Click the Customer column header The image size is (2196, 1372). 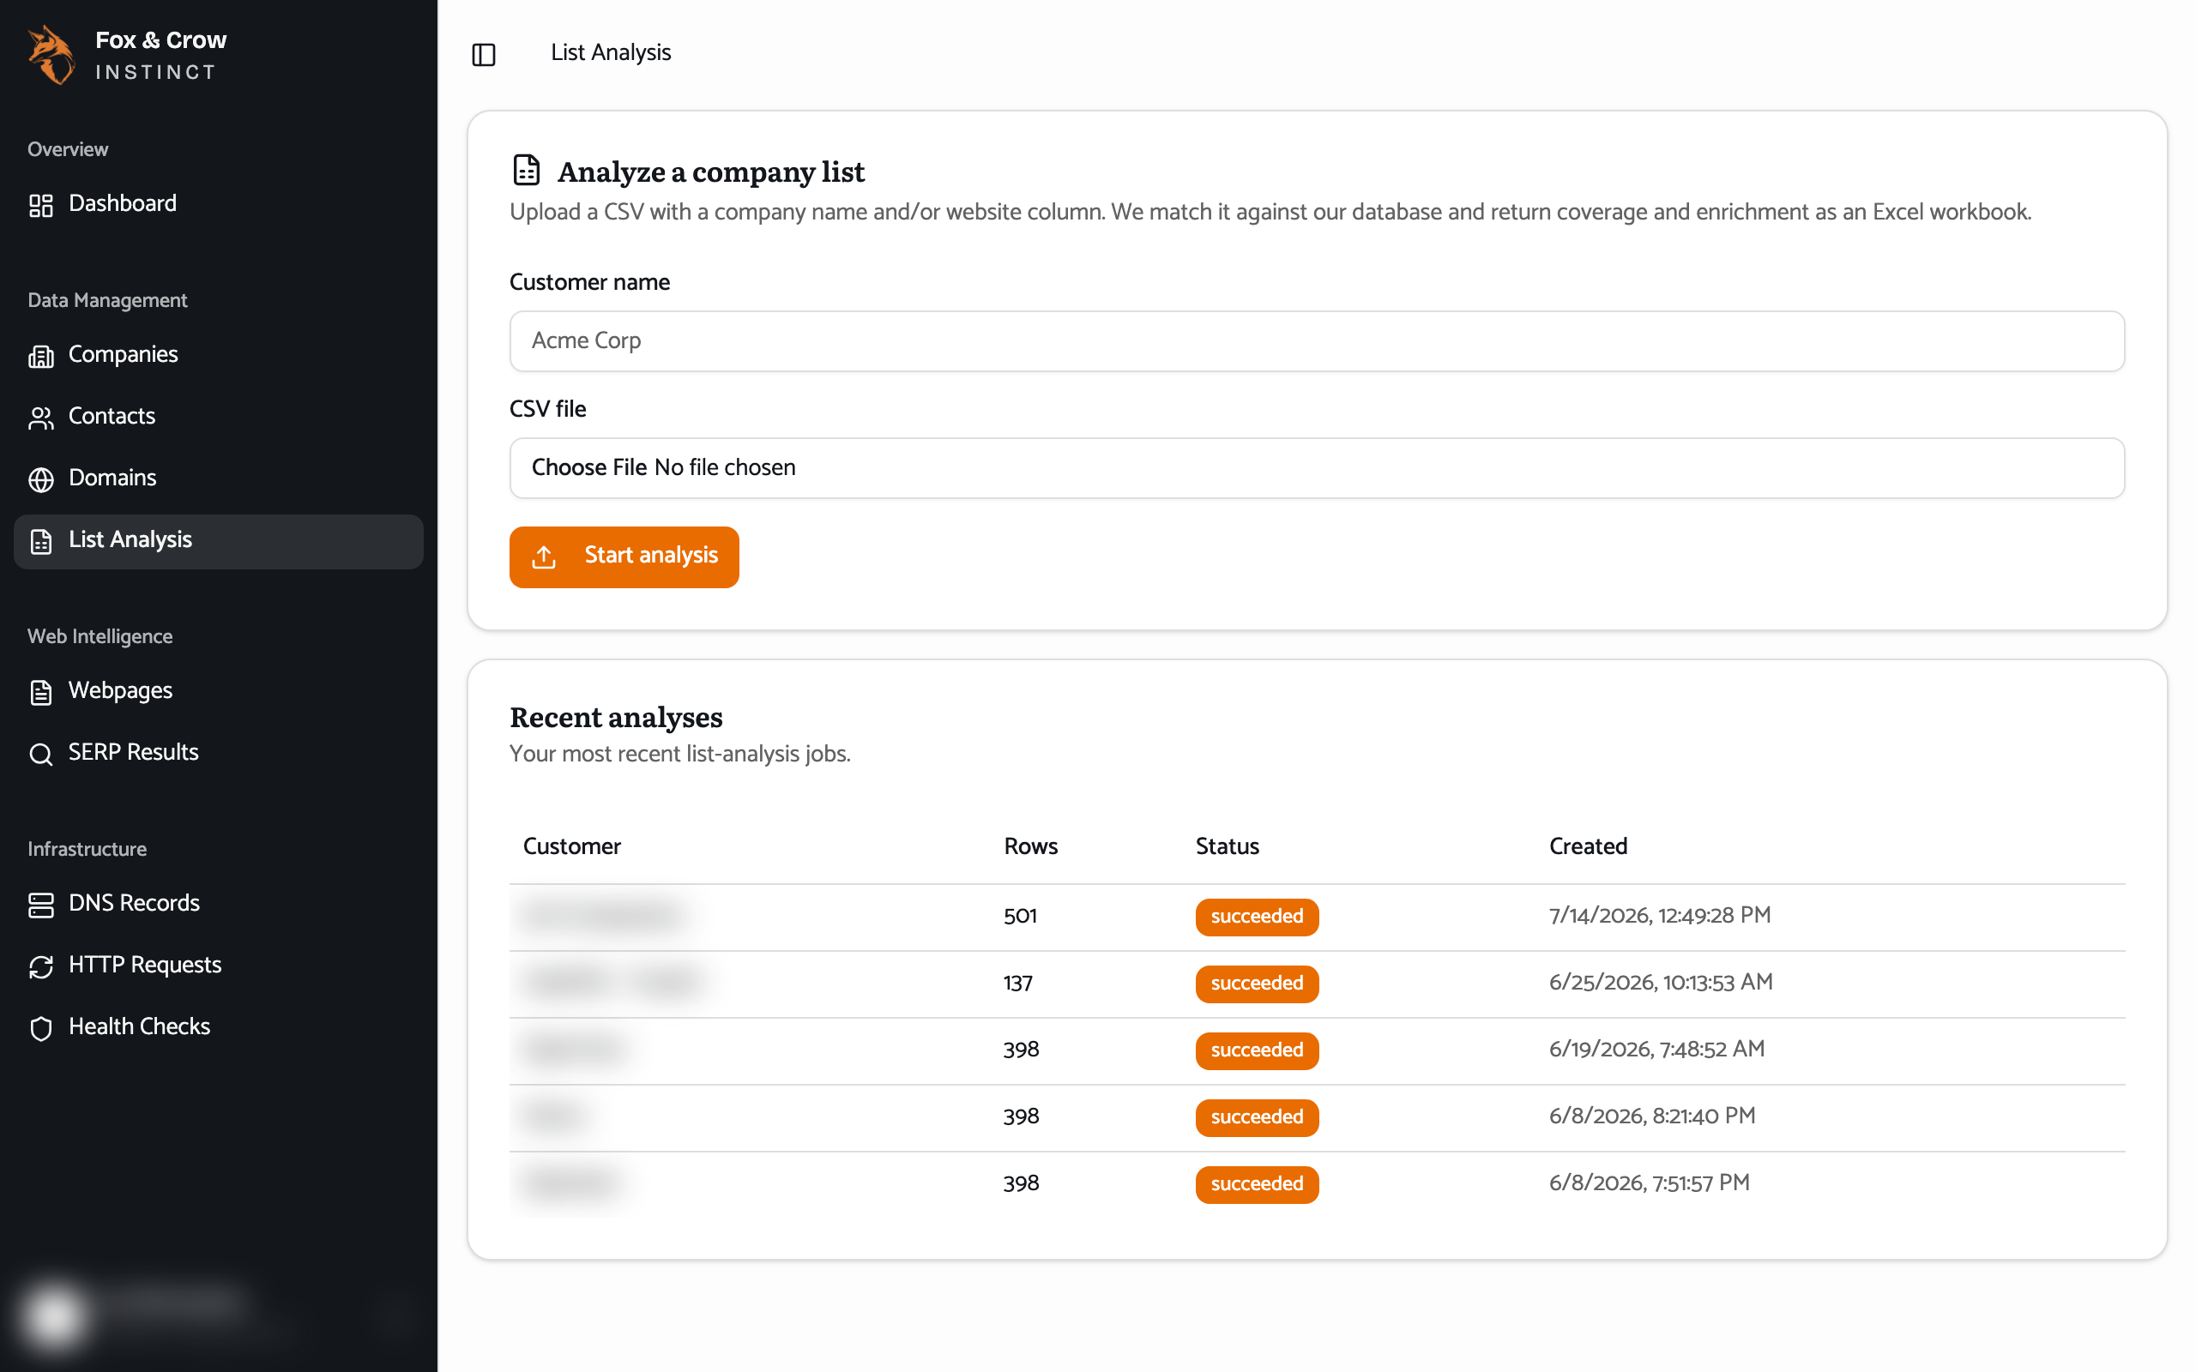[x=571, y=846]
